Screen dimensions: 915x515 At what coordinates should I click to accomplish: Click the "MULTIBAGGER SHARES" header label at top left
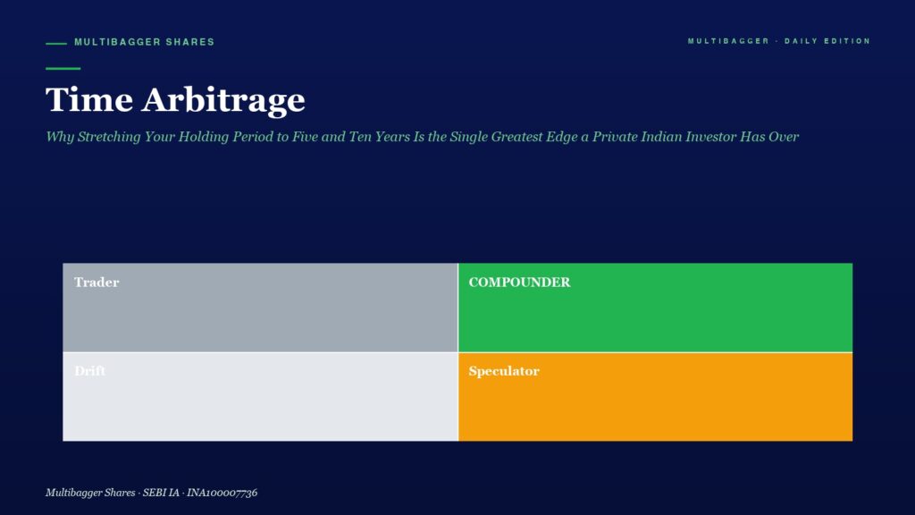point(144,42)
